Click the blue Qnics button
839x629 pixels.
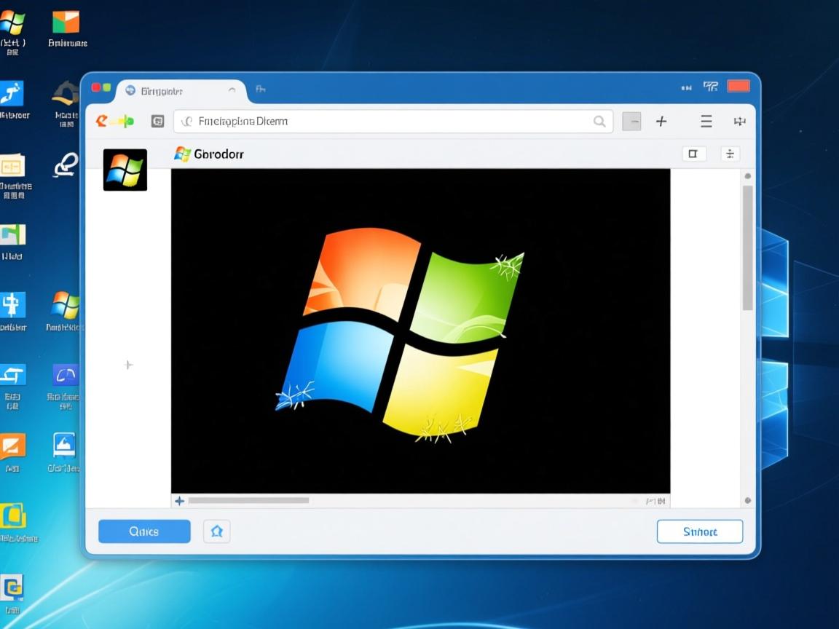point(144,531)
